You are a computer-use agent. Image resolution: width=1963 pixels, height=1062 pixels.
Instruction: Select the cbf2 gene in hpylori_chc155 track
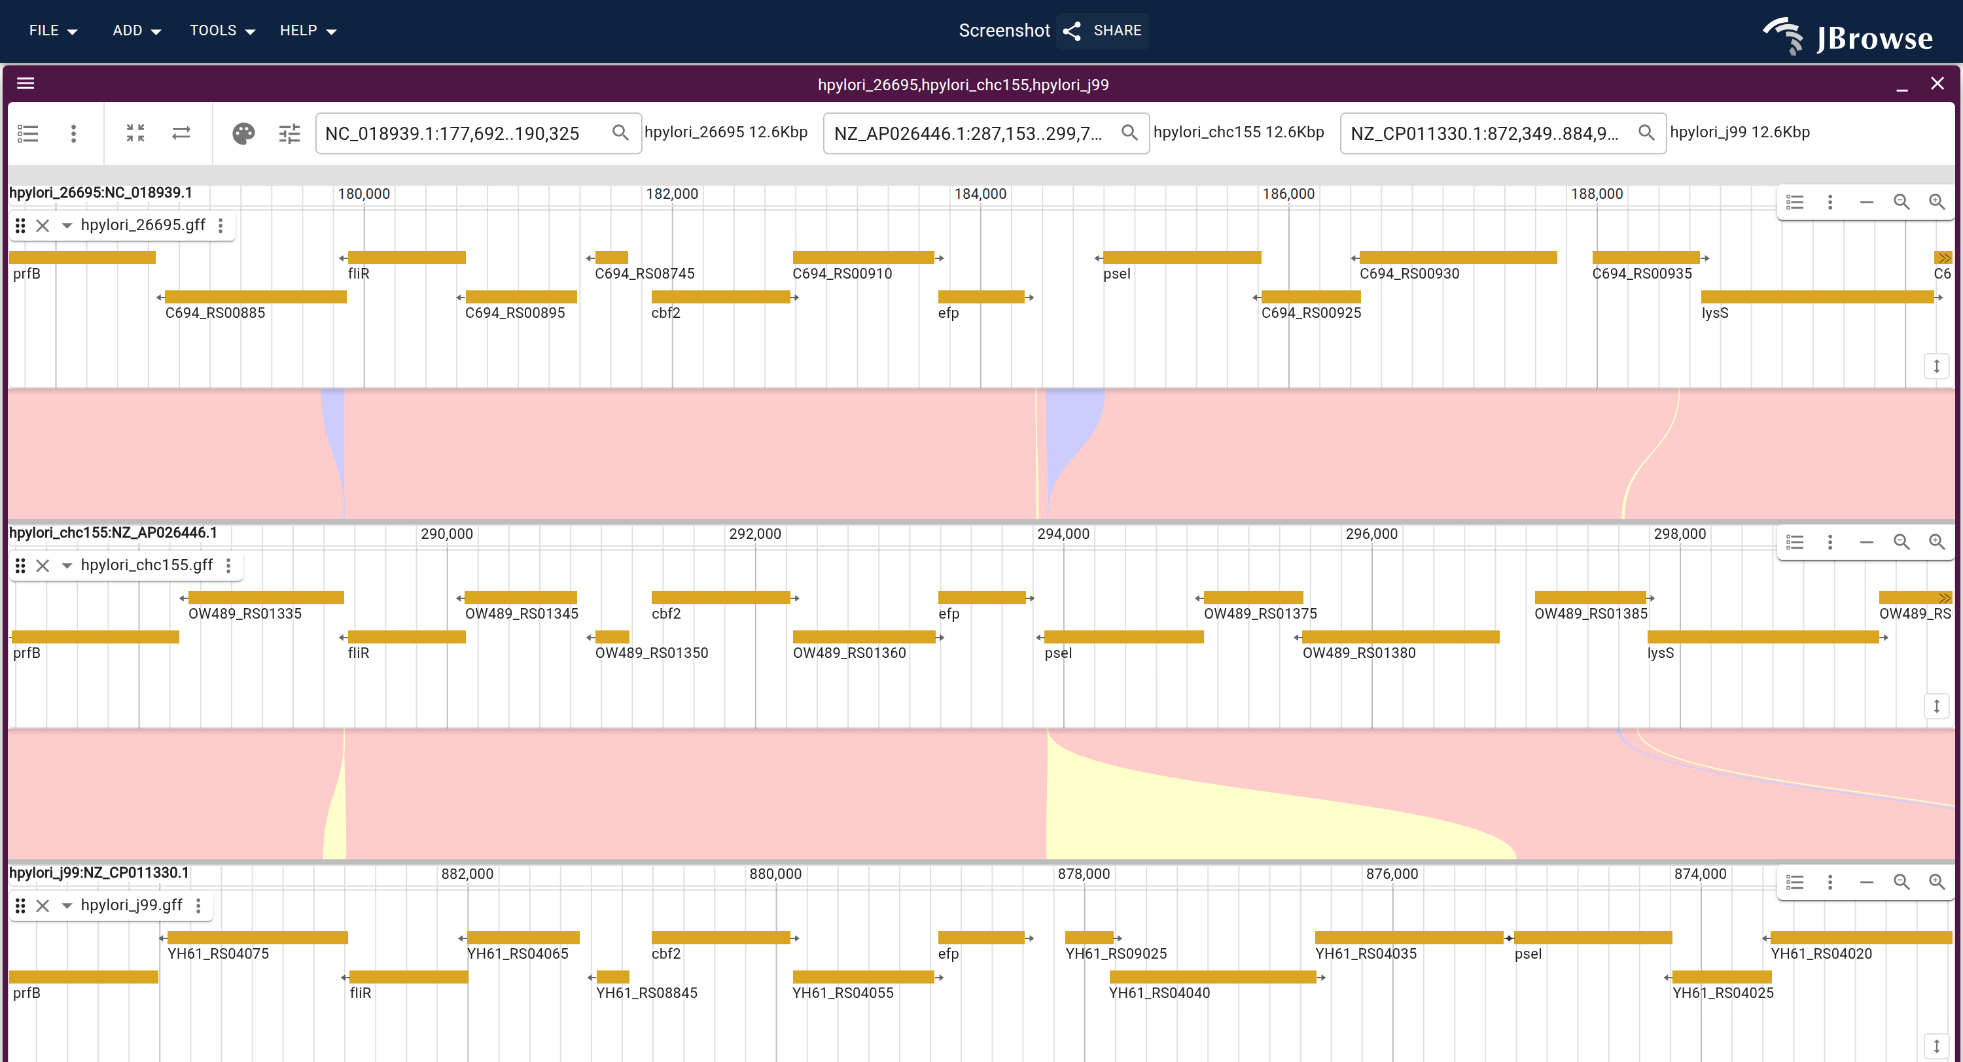[721, 597]
